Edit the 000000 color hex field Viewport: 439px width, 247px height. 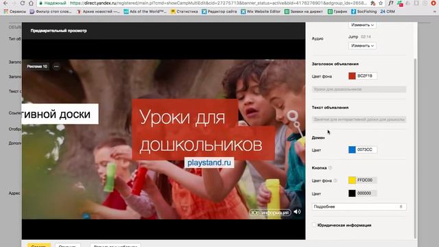(366, 193)
